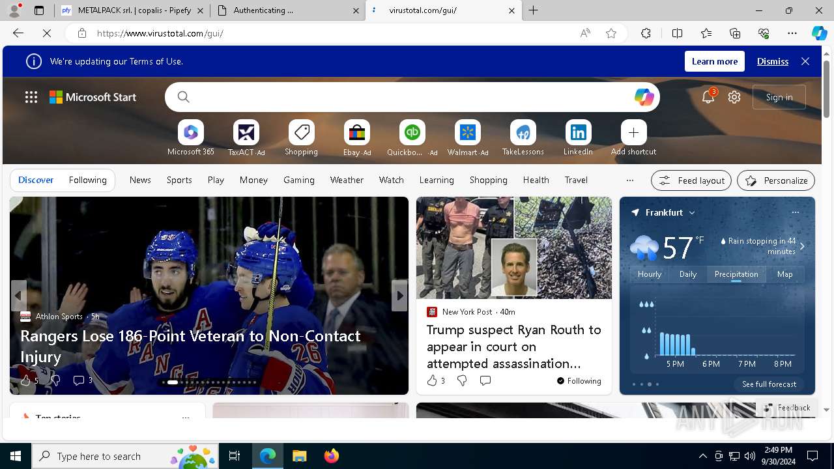Click the Personalize button
The height and width of the screenshot is (469, 834).
click(776, 180)
